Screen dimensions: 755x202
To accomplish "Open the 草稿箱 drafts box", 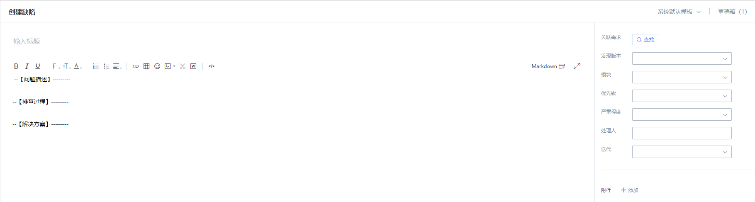I will pos(732,12).
